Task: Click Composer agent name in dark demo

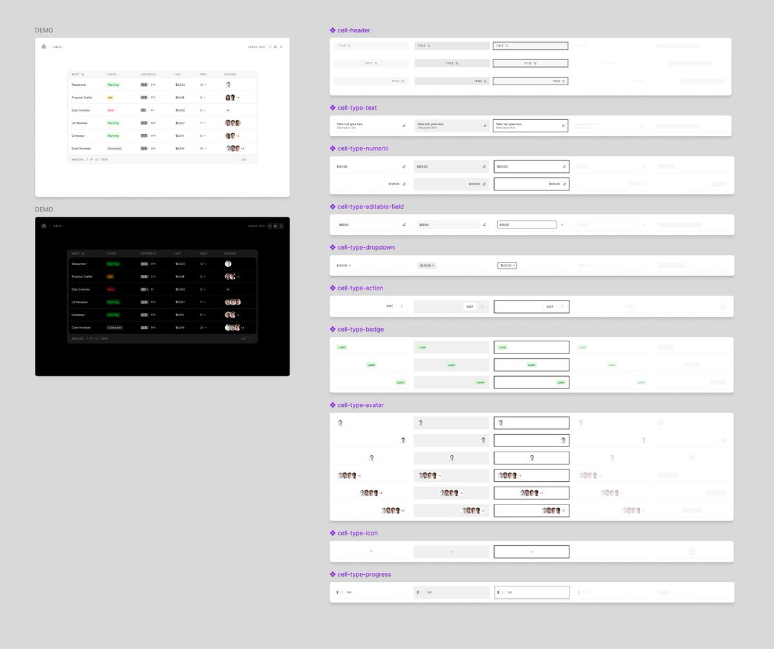Action: (x=78, y=315)
